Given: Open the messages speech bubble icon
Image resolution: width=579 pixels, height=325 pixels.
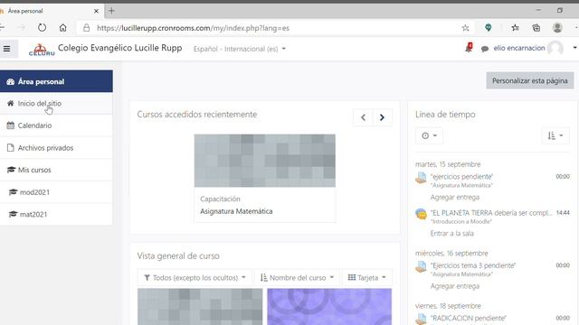Looking at the screenshot, I should tap(485, 49).
